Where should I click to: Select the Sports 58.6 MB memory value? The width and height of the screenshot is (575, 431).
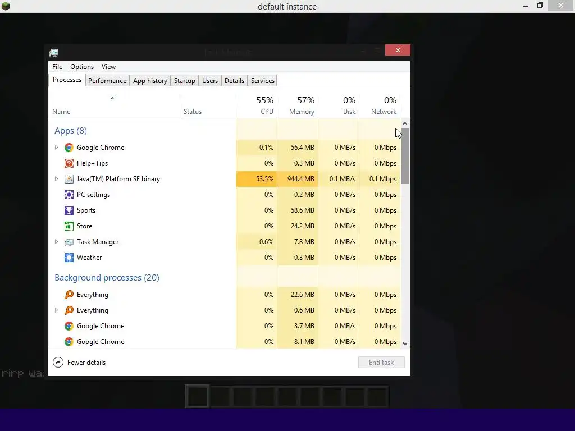pyautogui.click(x=302, y=210)
